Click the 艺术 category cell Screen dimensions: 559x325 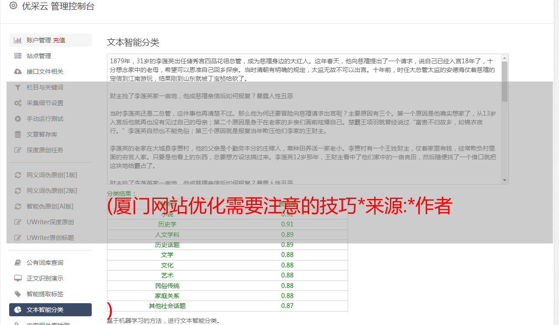(167, 275)
